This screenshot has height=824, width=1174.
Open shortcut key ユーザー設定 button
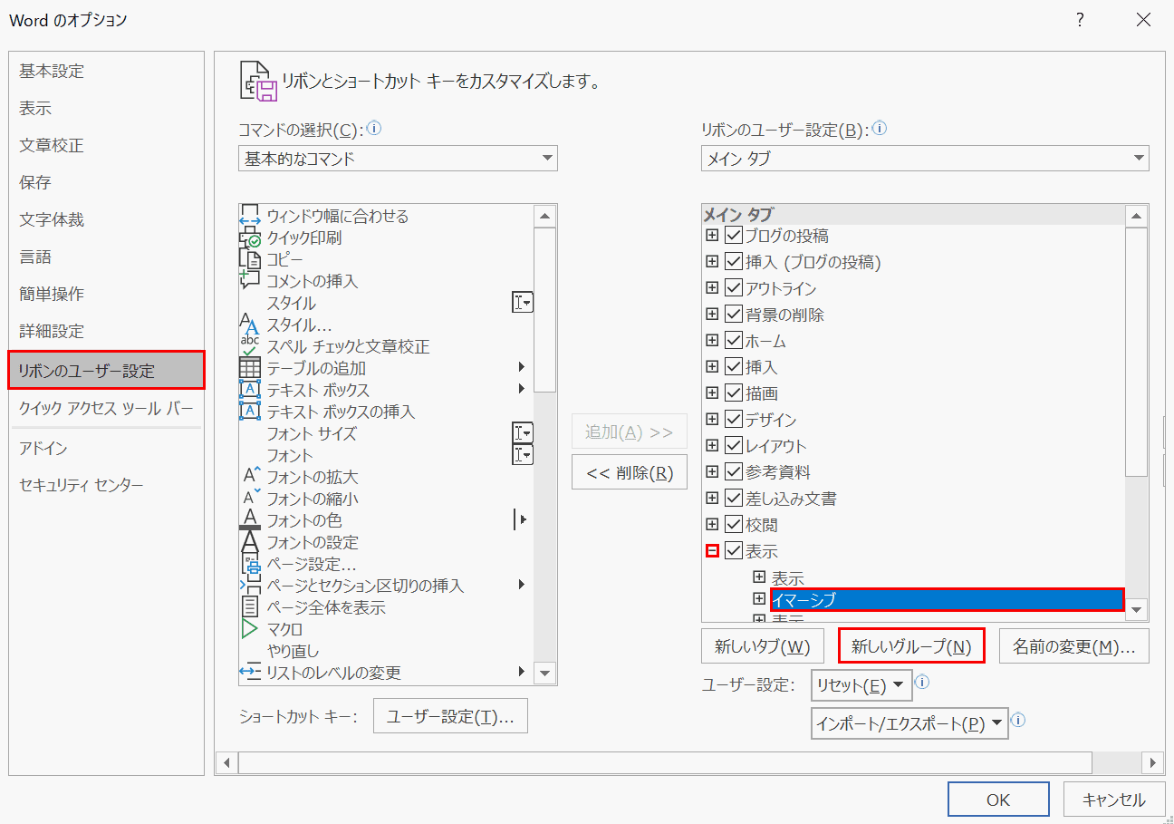click(x=450, y=717)
